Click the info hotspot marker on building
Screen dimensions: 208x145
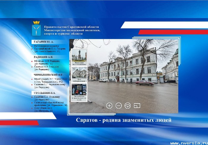coord(153,75)
